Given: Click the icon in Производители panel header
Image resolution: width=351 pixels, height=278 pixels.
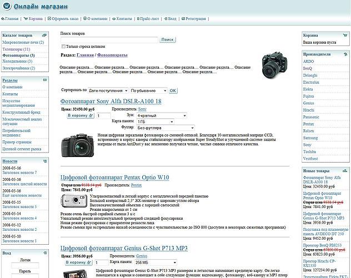Looking at the screenshot, I should click(345, 54).
